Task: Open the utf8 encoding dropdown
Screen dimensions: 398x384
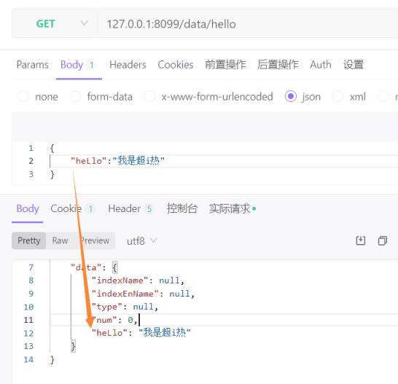Action: tap(142, 240)
